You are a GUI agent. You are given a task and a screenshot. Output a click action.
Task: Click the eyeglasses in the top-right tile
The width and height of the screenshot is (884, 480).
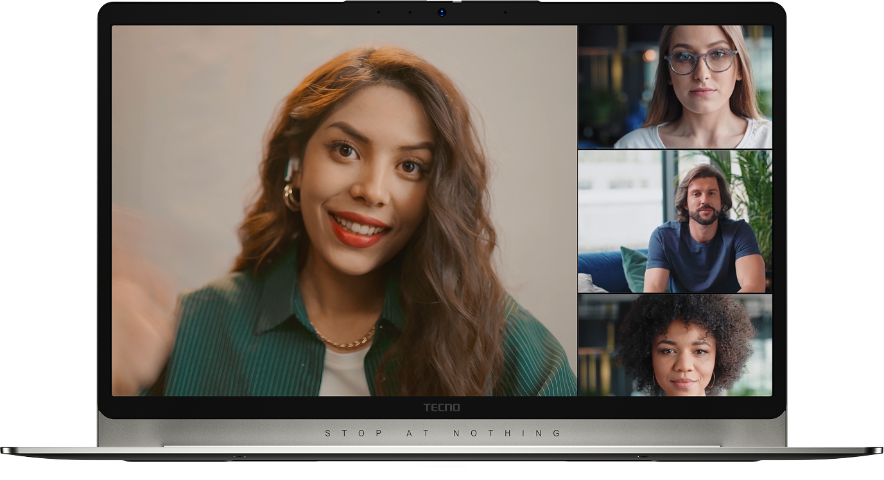pyautogui.click(x=700, y=62)
